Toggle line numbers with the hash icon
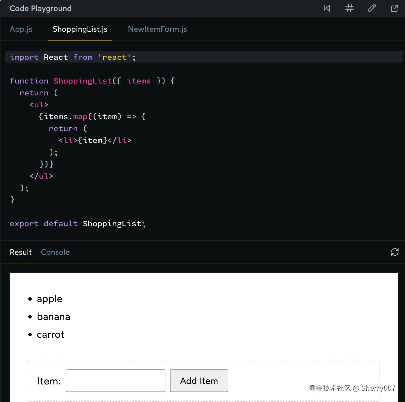Viewport: 405px width, 402px height. [349, 8]
